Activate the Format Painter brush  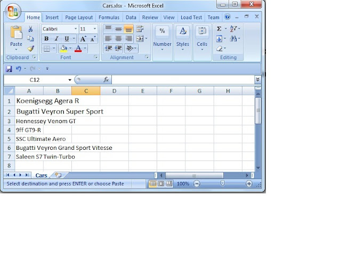31,48
